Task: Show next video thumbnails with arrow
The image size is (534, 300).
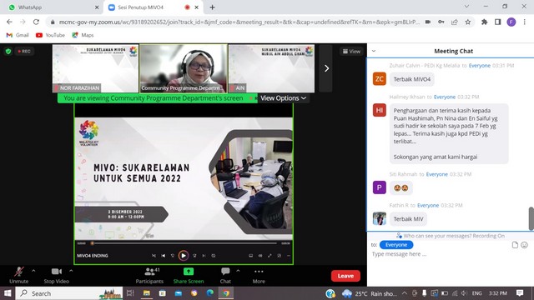Action: 326,68
